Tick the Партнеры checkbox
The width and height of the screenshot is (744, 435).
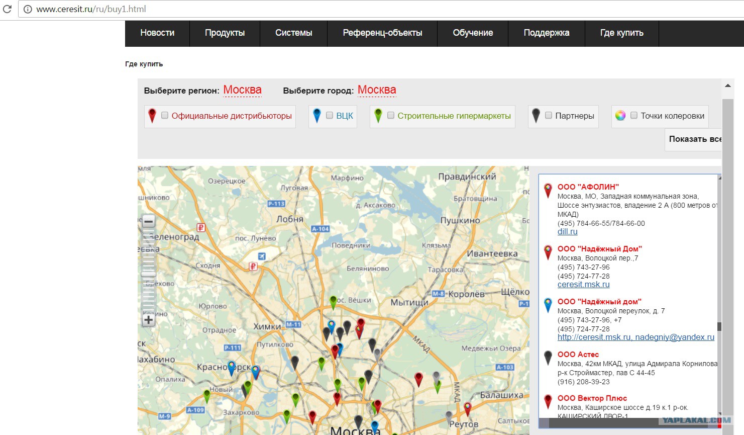pos(549,116)
